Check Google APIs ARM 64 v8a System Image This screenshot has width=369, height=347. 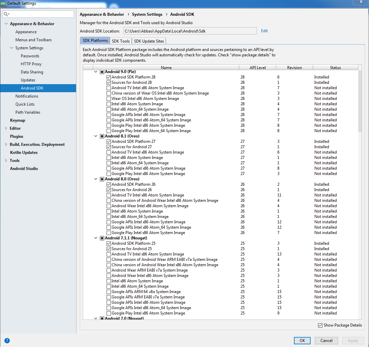pos(109,292)
